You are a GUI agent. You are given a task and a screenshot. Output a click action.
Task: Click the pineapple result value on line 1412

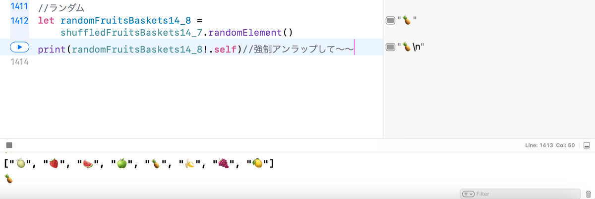(x=406, y=20)
